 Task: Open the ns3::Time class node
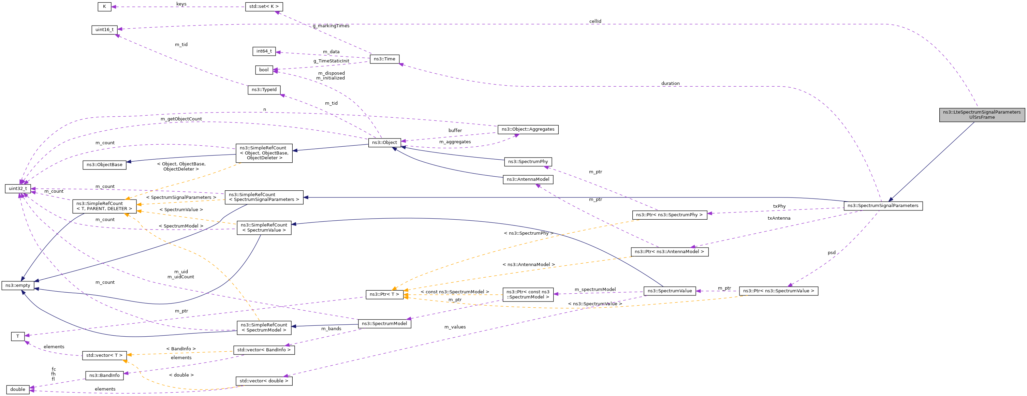point(384,59)
